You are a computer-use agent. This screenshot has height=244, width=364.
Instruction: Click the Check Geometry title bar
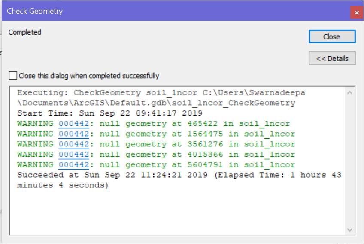coord(172,11)
